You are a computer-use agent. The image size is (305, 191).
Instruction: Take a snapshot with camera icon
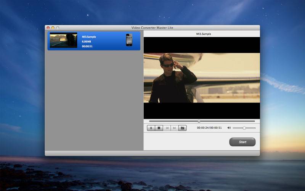183,128
